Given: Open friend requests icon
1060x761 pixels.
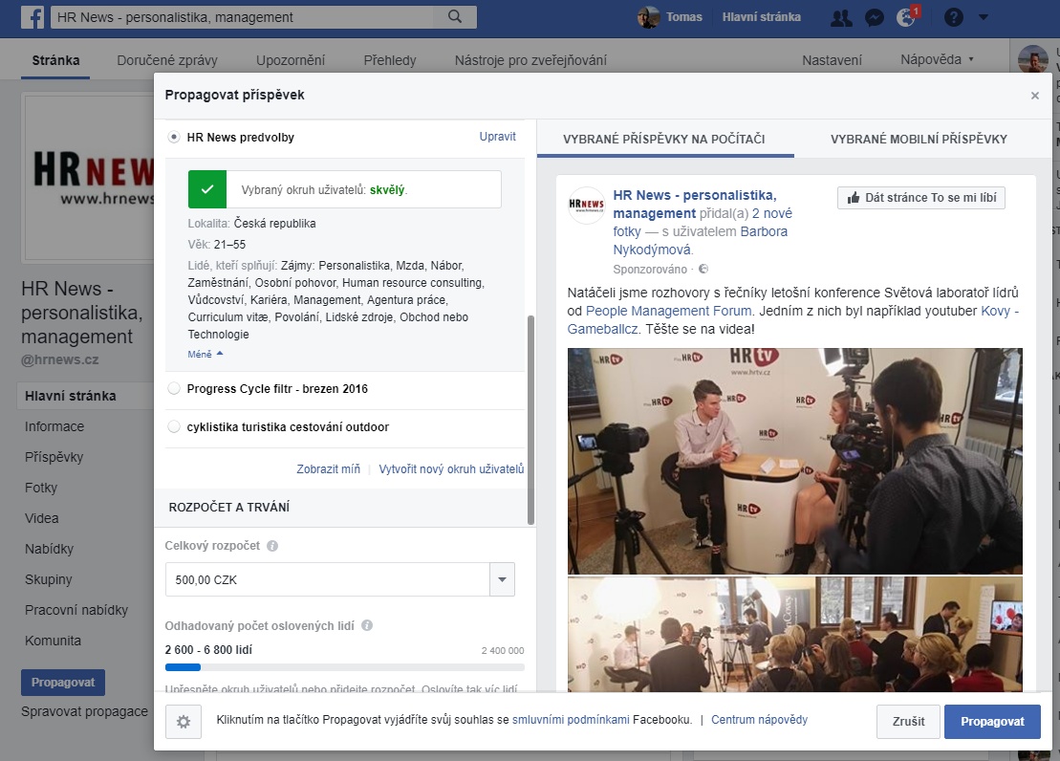Looking at the screenshot, I should pyautogui.click(x=841, y=17).
